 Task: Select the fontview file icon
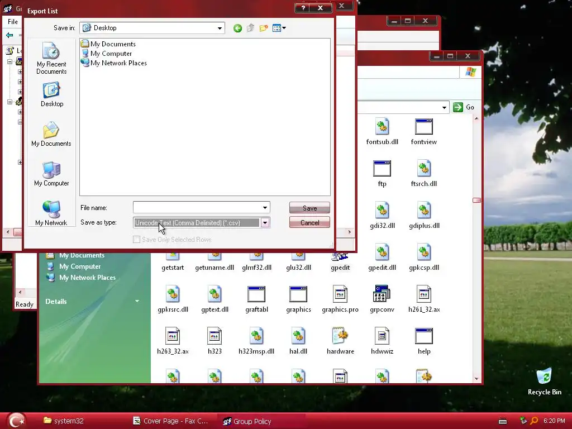(x=423, y=132)
